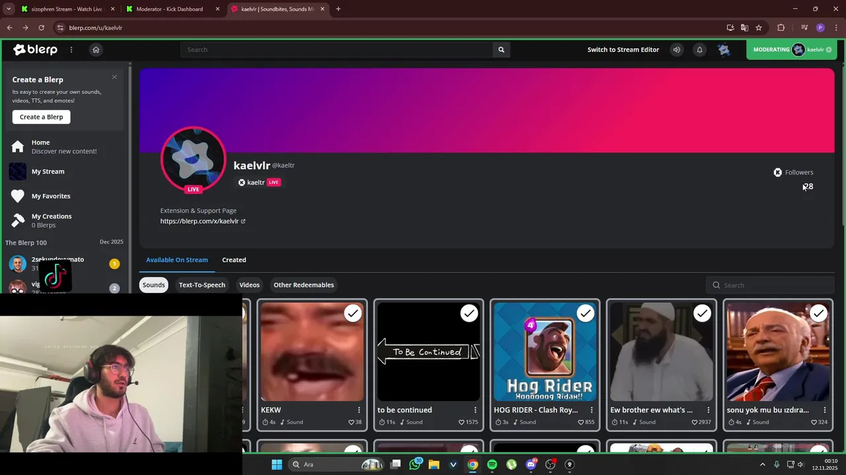Open options menu for sonu yok mu

(824, 410)
